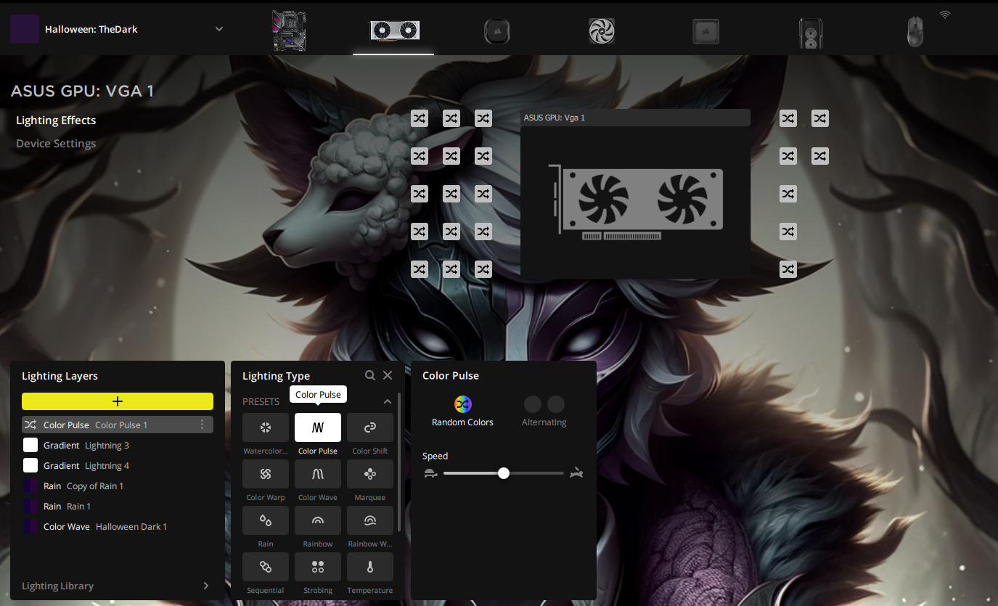Select the motherboard device icon
The height and width of the screenshot is (606, 998).
(x=289, y=30)
